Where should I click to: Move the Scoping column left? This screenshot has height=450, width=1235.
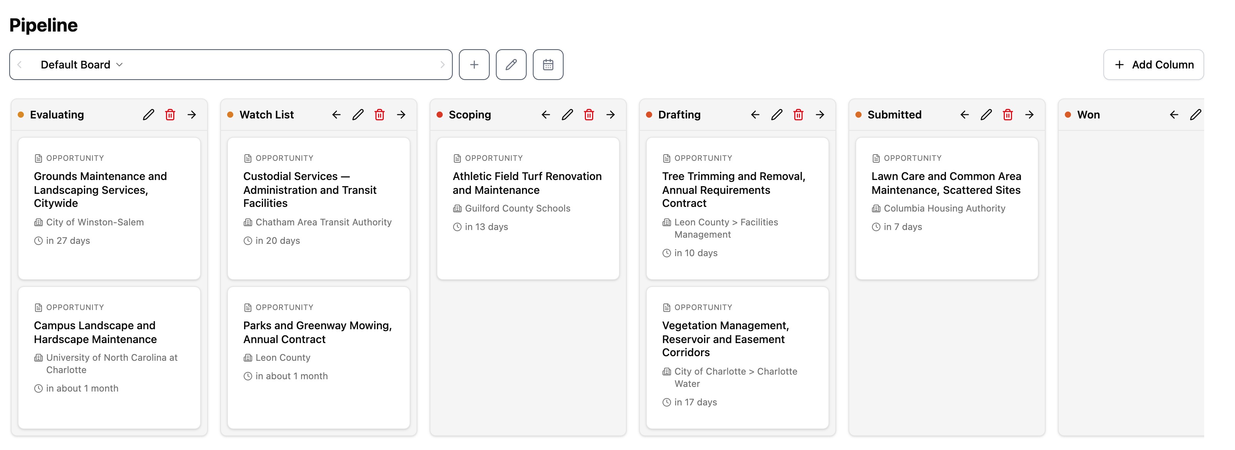[x=546, y=115]
